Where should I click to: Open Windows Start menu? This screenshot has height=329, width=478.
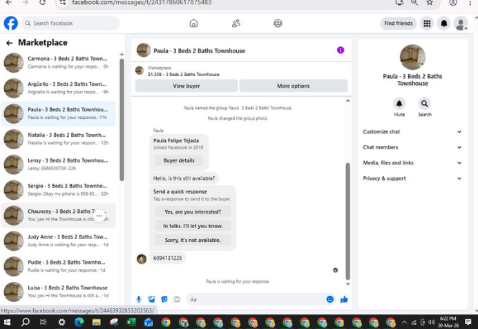tap(7, 322)
